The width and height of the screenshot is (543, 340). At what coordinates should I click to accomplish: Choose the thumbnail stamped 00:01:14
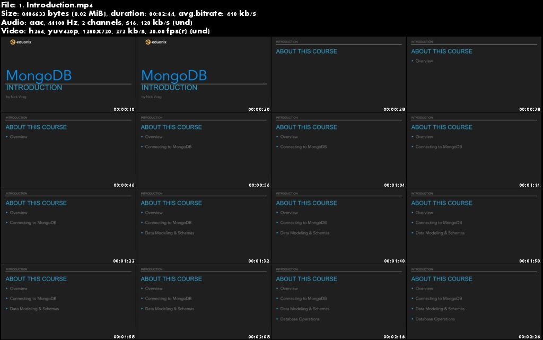474,150
